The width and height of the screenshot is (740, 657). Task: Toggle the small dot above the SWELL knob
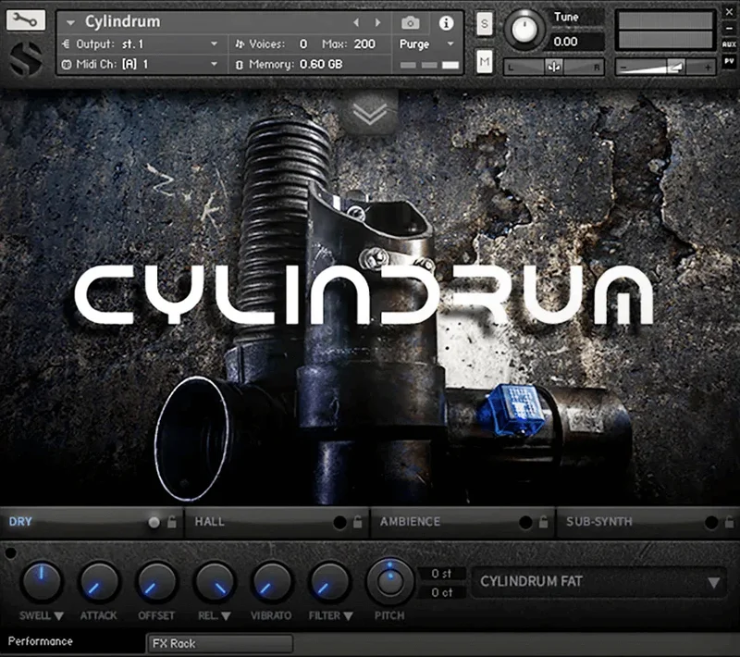click(x=10, y=552)
